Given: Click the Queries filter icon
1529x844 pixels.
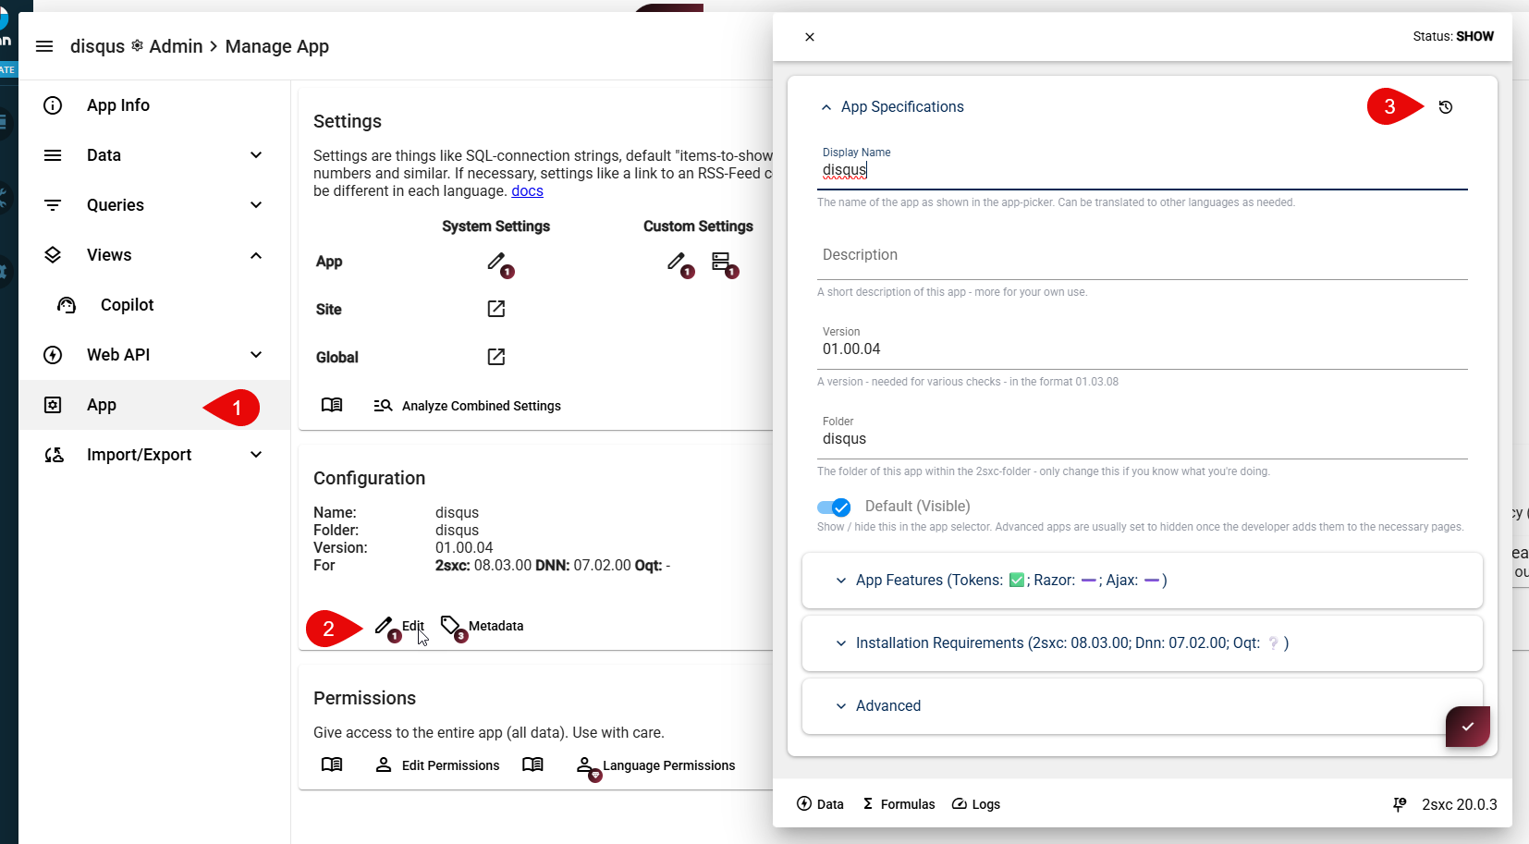Looking at the screenshot, I should 53,205.
